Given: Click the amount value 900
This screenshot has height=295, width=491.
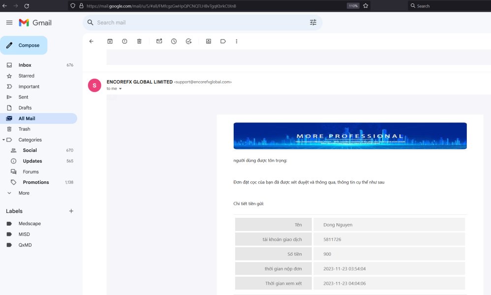Looking at the screenshot, I should point(327,254).
